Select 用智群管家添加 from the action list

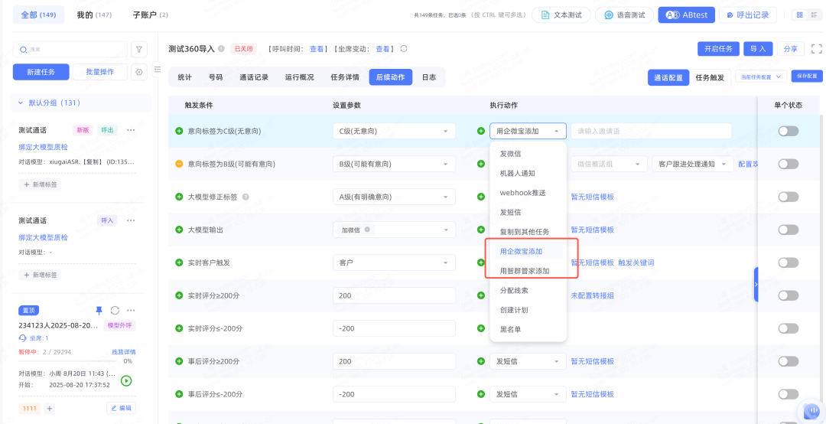[x=525, y=271]
